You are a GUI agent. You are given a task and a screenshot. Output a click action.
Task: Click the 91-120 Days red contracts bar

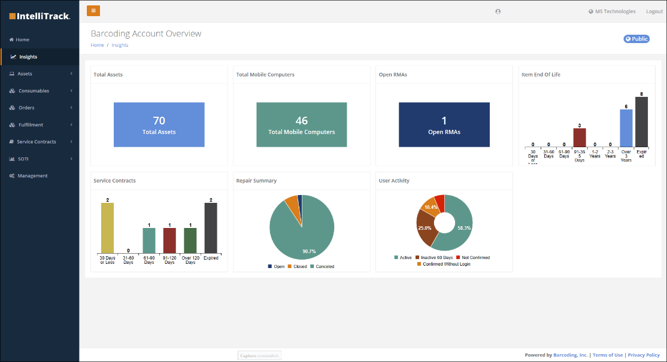169,241
